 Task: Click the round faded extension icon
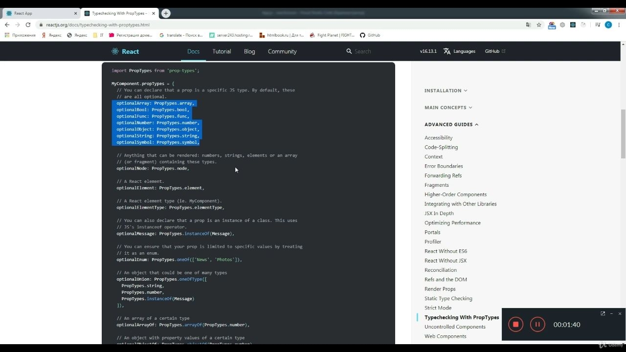[x=583, y=25]
